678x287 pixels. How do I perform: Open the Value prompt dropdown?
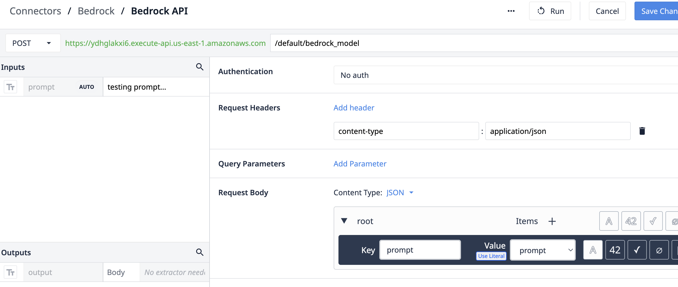(543, 250)
